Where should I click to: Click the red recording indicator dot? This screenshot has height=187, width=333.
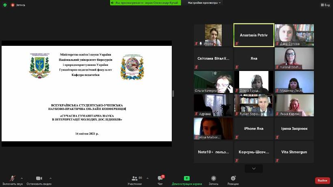point(13,5)
